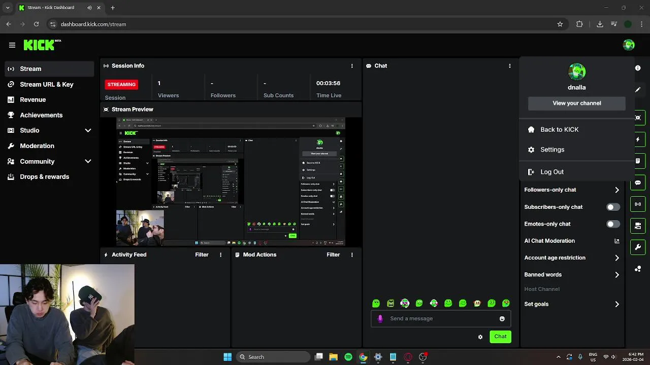Click the Host Channel label
650x365 pixels.
(542, 289)
